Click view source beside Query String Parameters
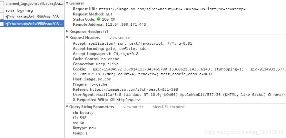Viewport: 286px width, 138px height. coord(133,107)
